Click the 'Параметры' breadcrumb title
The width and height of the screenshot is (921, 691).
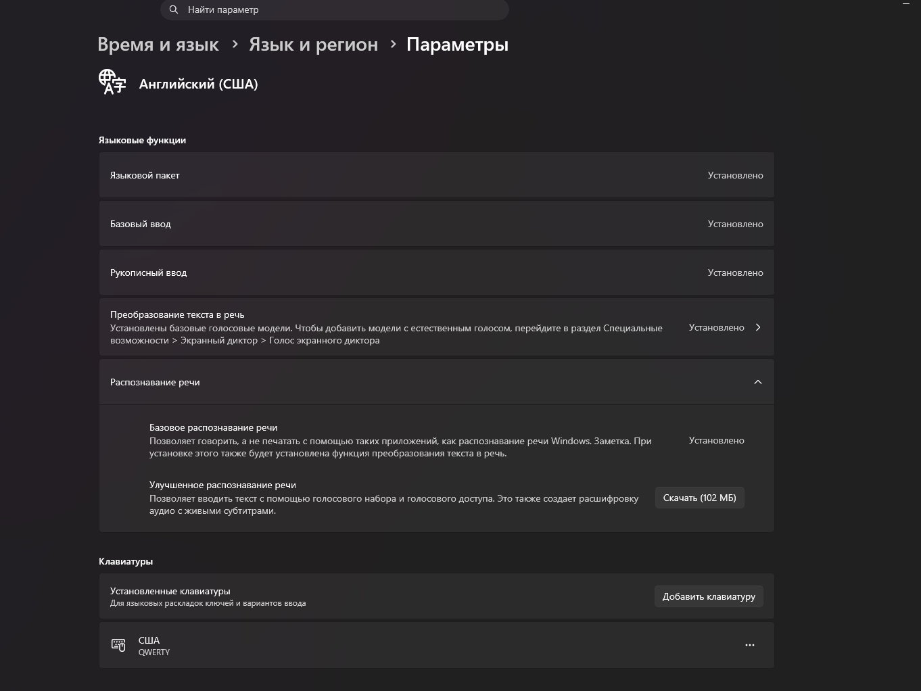coord(457,45)
